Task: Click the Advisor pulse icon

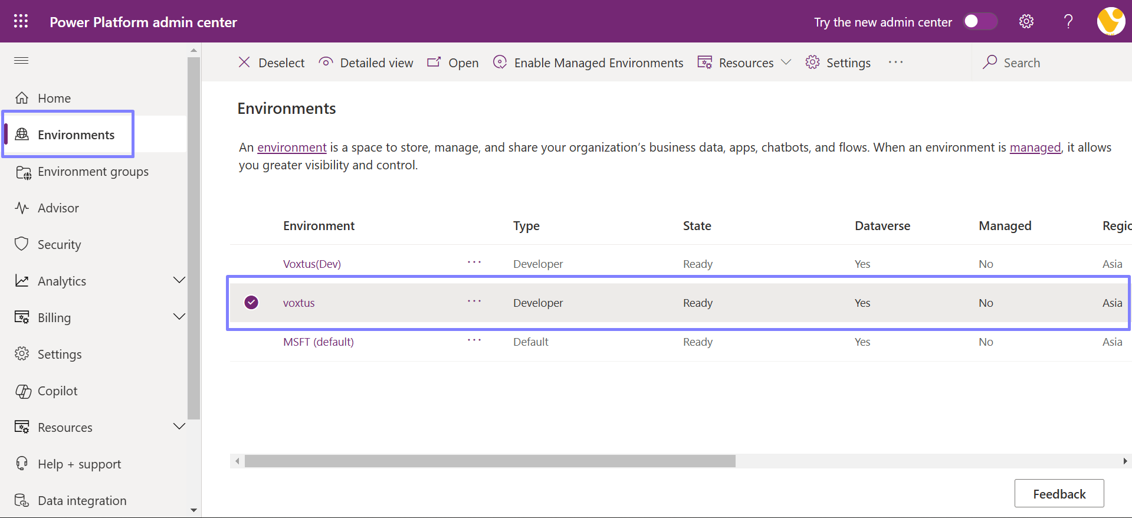Action: 22,208
